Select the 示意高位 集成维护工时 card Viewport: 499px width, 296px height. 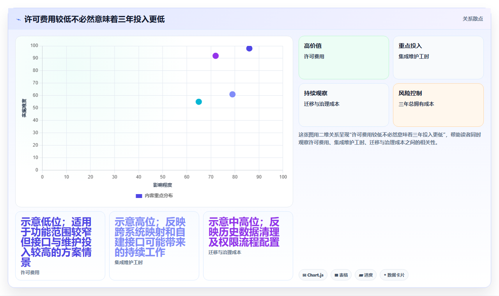tap(154, 246)
